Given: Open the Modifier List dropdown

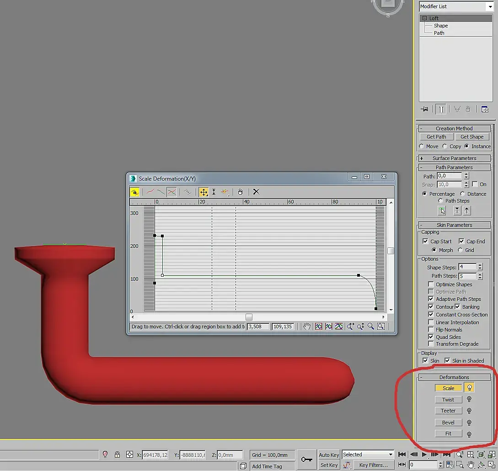Looking at the screenshot, I should tap(490, 6).
